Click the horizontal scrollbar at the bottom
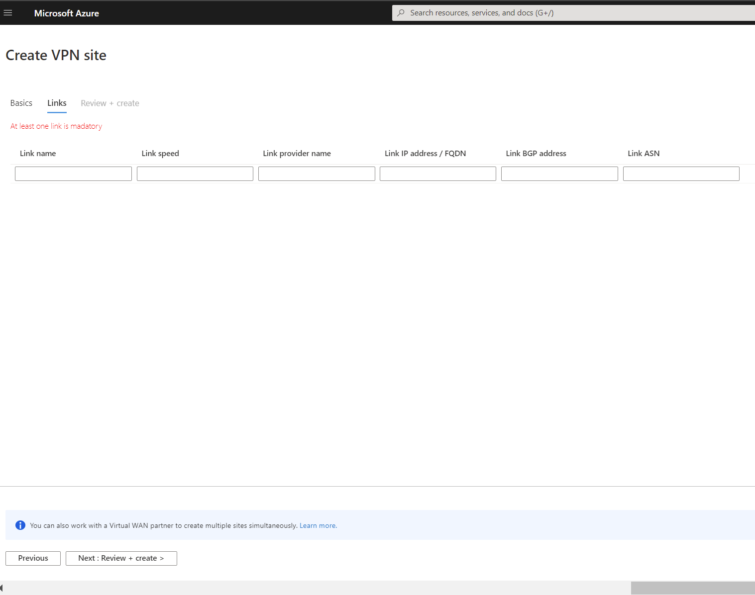Screen dimensions: 755x595 click(692, 588)
